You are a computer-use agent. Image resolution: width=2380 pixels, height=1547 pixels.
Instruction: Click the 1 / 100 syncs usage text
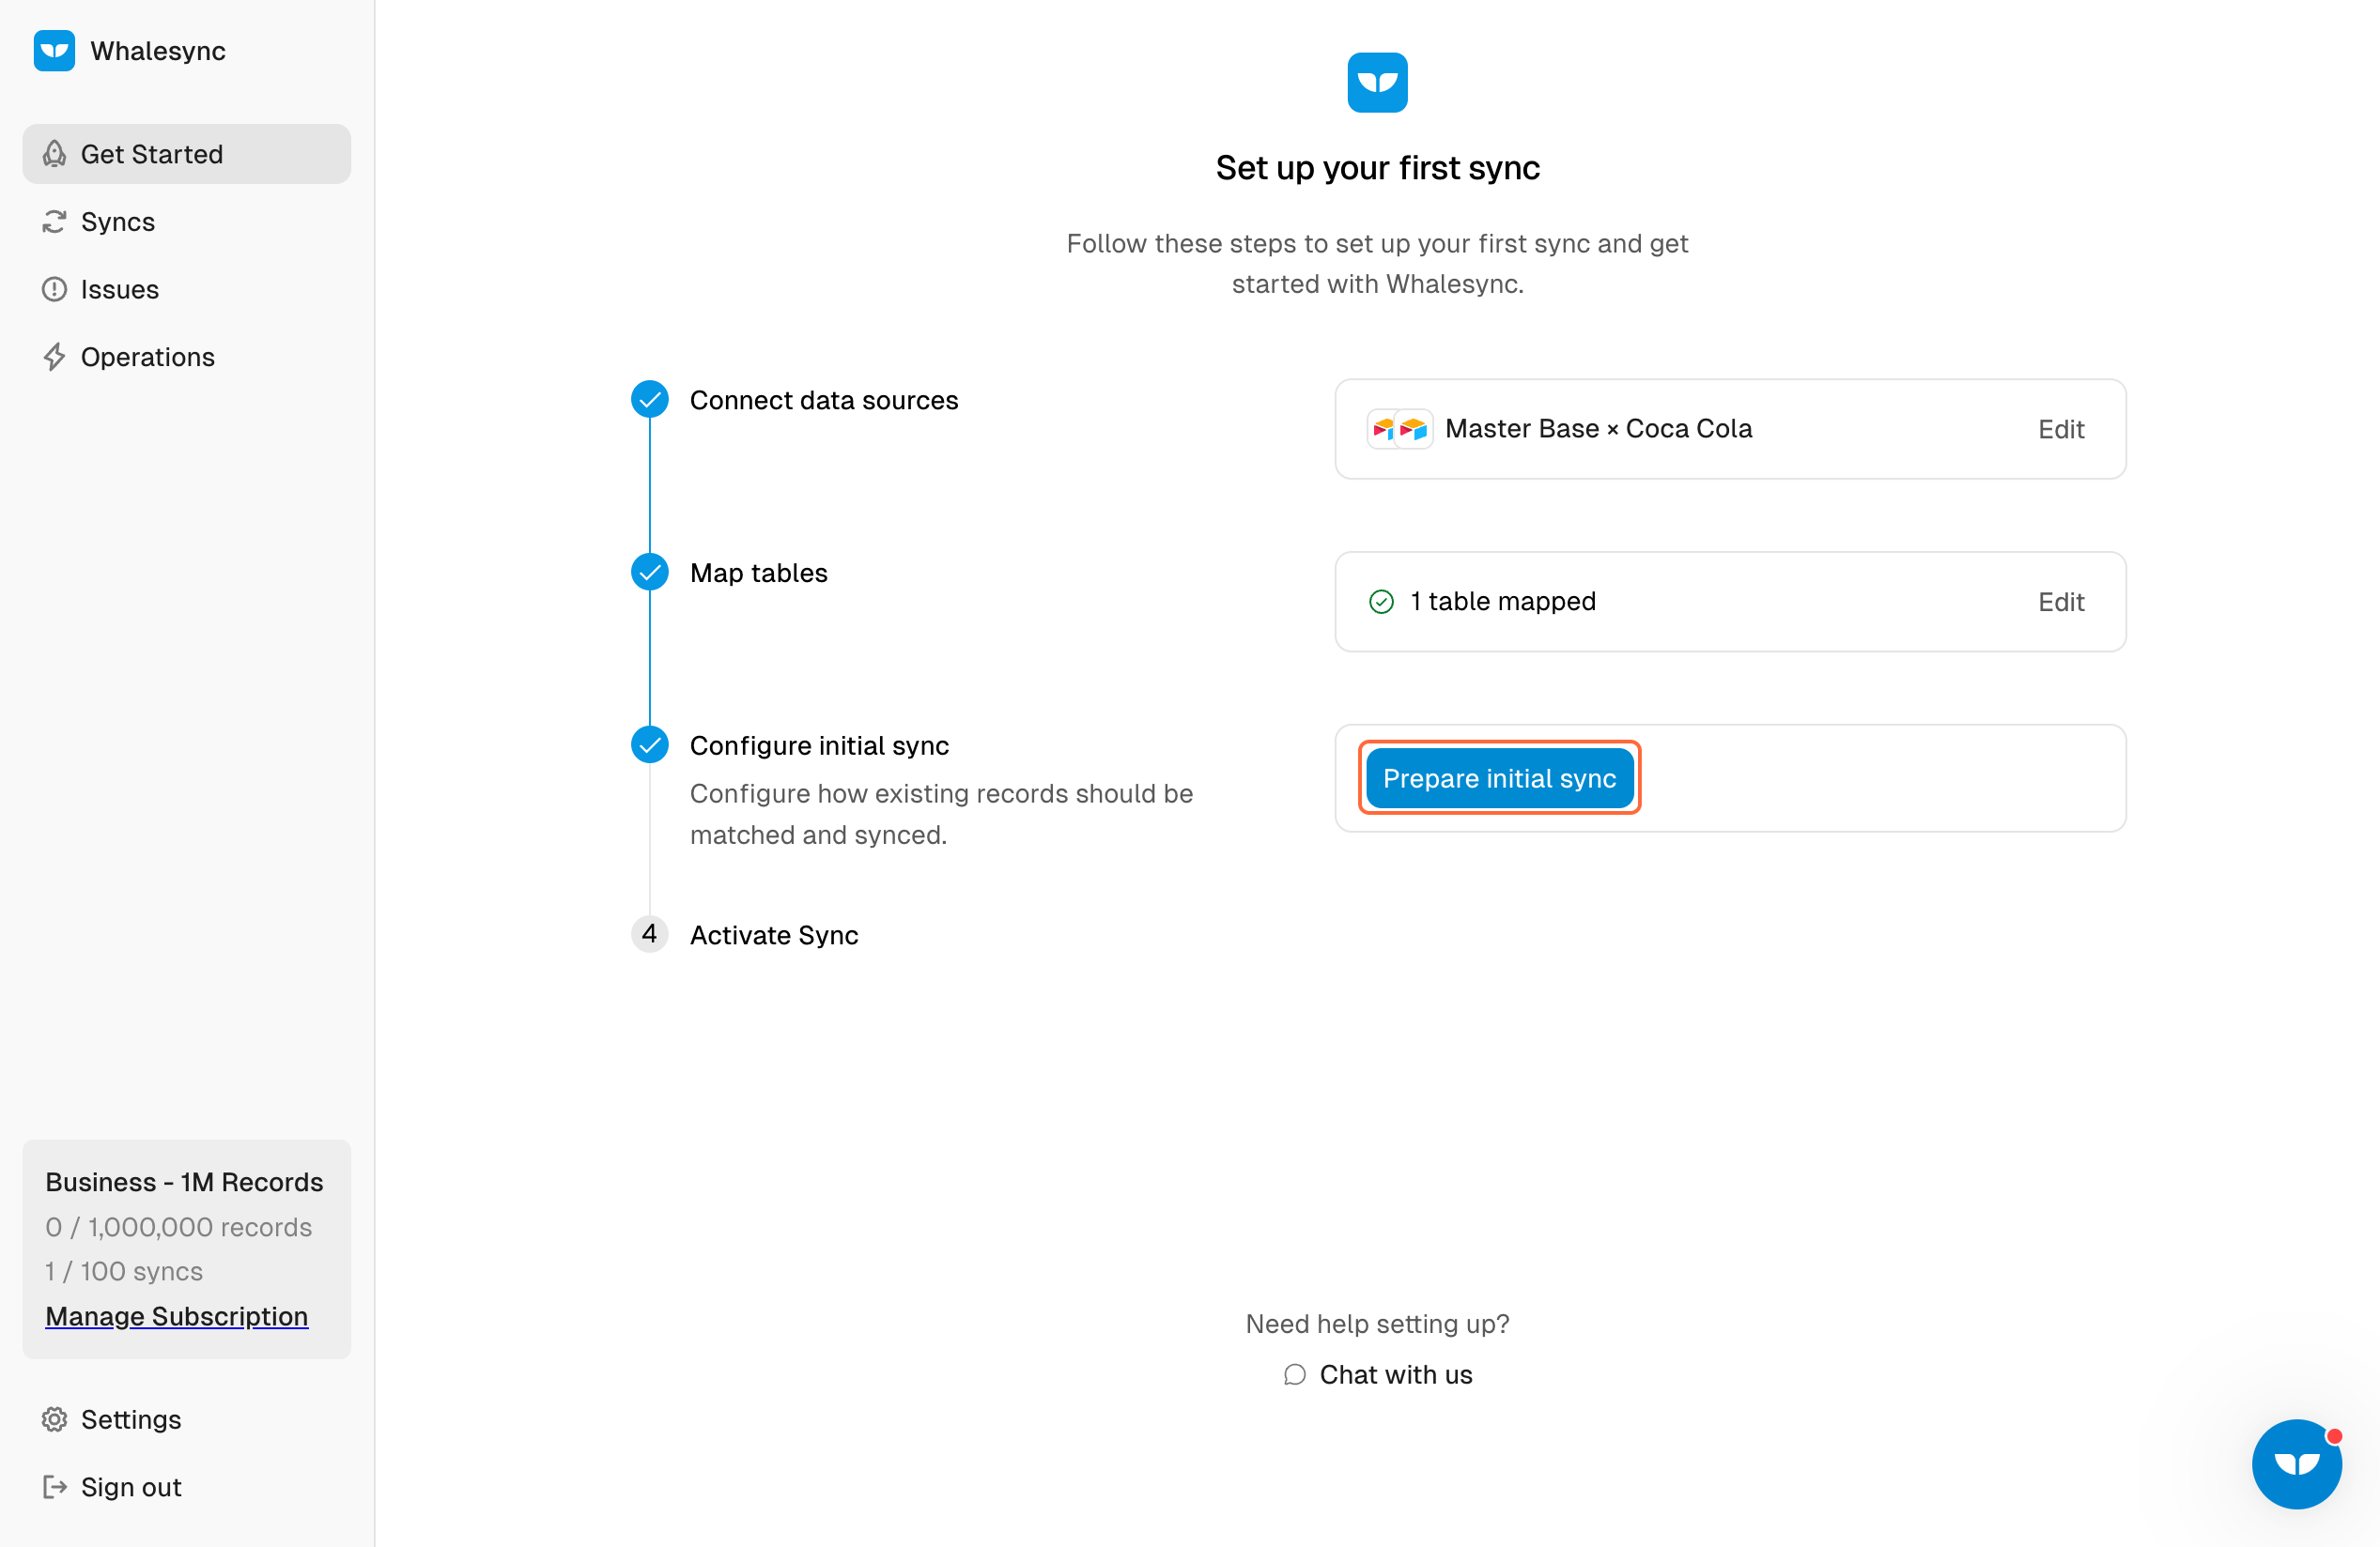[124, 1271]
